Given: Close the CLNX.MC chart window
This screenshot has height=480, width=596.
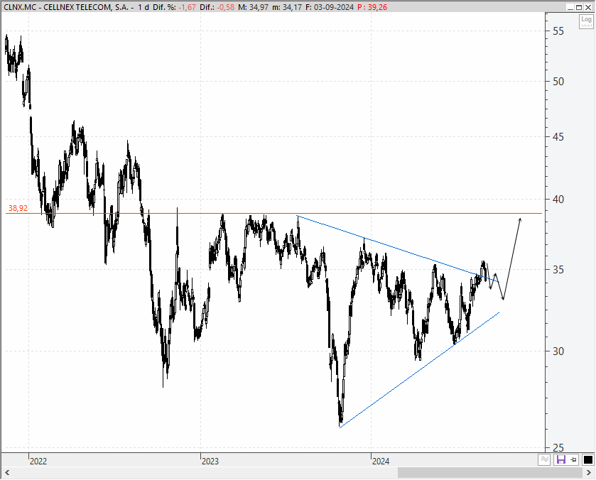Looking at the screenshot, I should click(x=588, y=7).
